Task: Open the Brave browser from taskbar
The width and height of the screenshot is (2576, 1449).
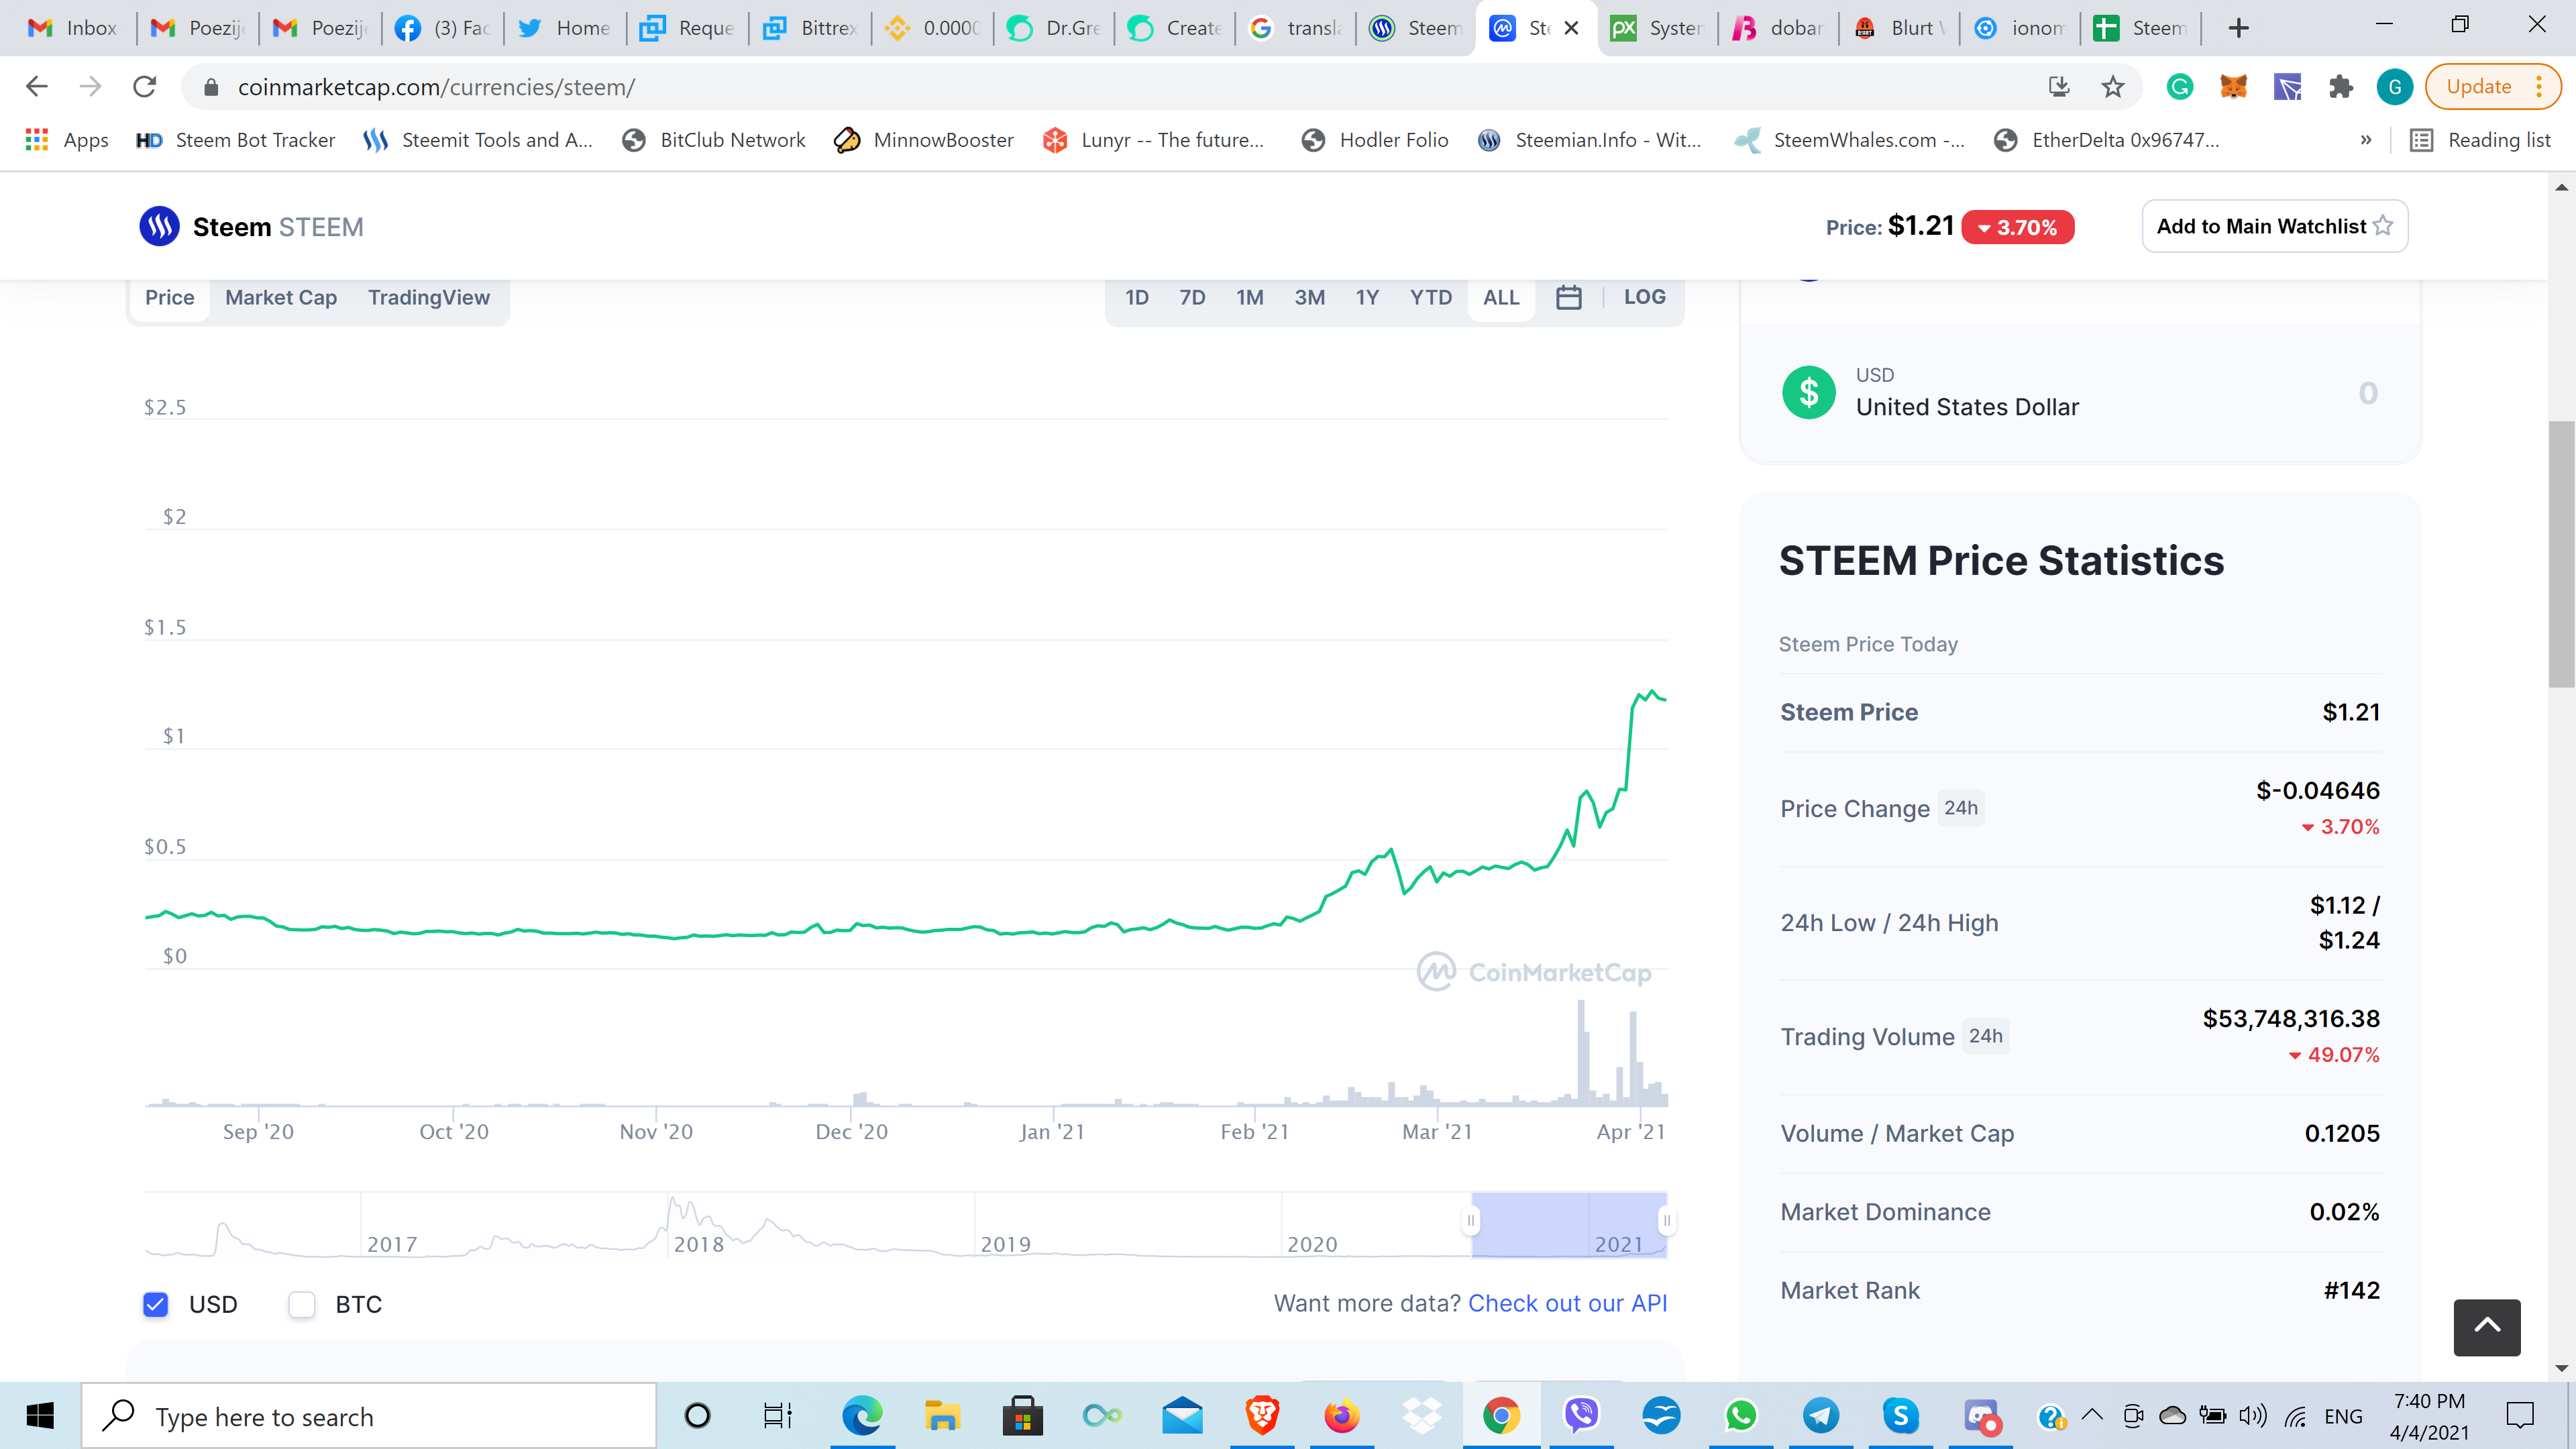Action: (x=1261, y=1416)
